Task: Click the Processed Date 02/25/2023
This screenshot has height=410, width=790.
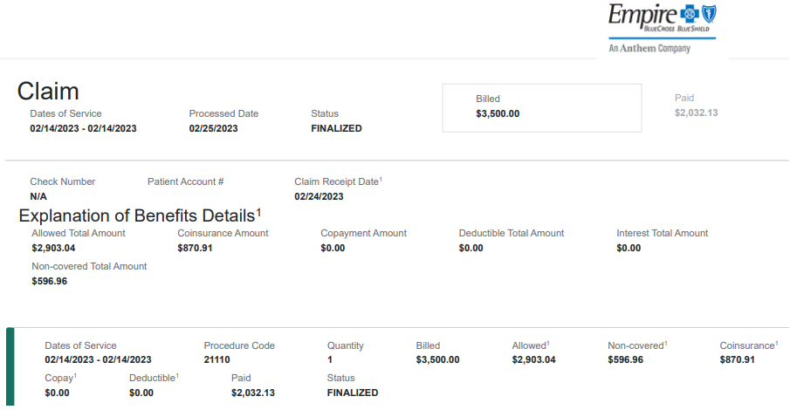Action: pos(213,128)
